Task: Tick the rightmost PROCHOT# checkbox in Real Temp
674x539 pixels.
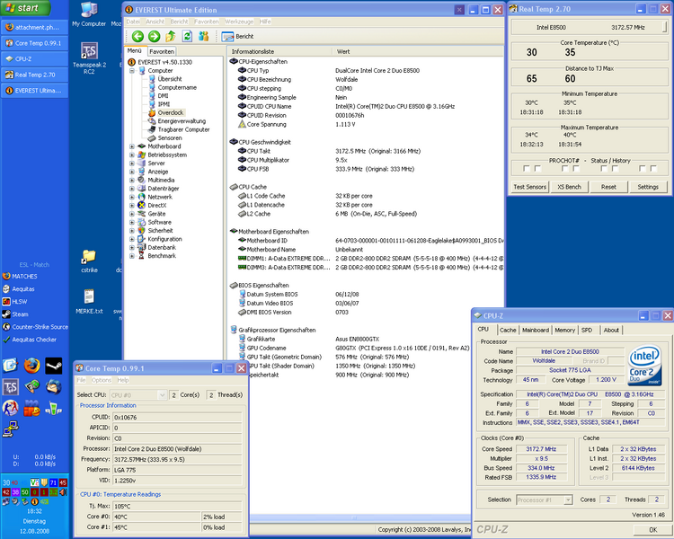Action: (653, 169)
